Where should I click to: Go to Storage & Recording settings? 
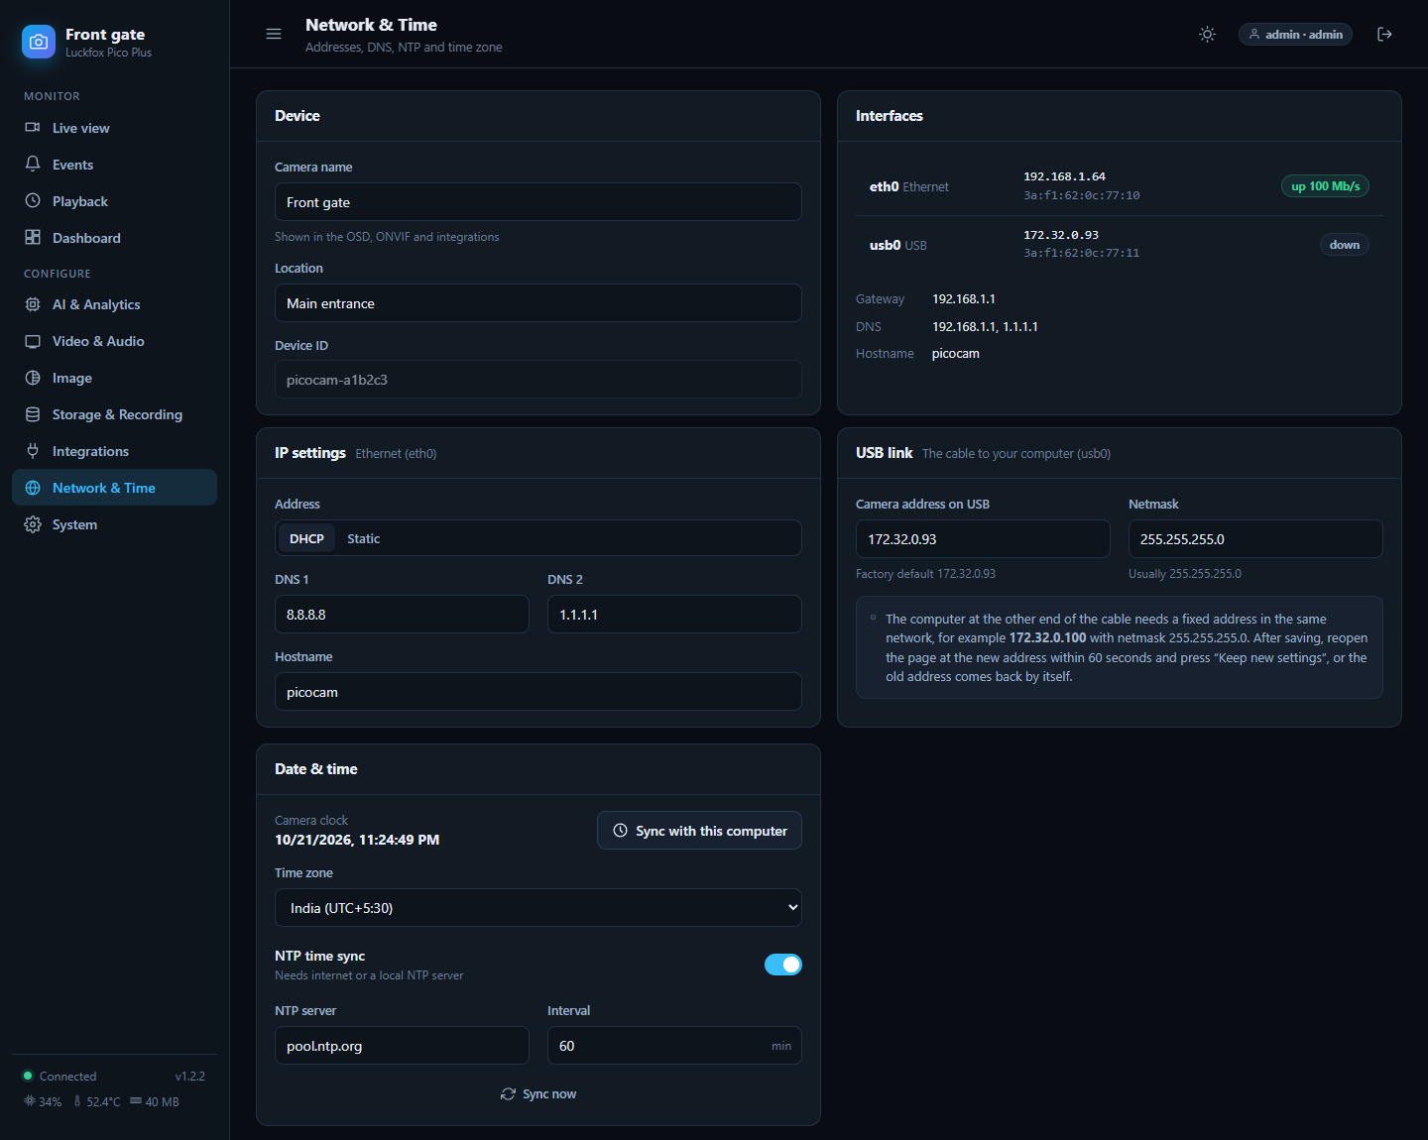114,414
